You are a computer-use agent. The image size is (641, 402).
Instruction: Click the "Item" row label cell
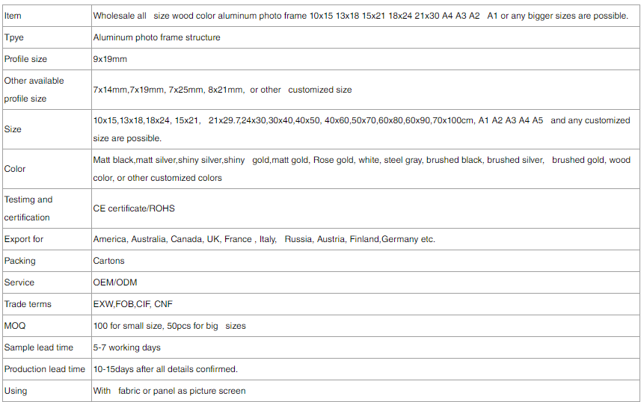[13, 16]
